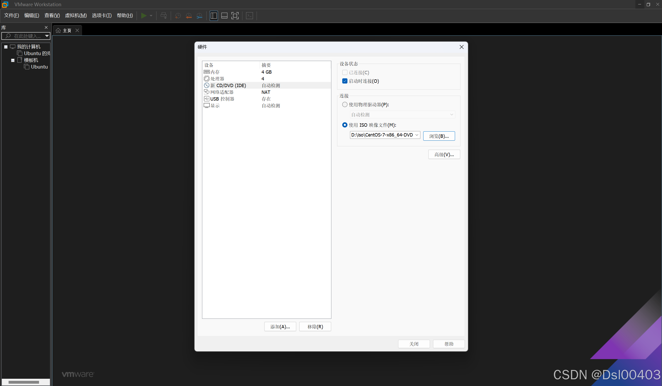662x386 pixels.
Task: Select the 新 CD/DVD (IDE) device row
Action: click(x=267, y=85)
